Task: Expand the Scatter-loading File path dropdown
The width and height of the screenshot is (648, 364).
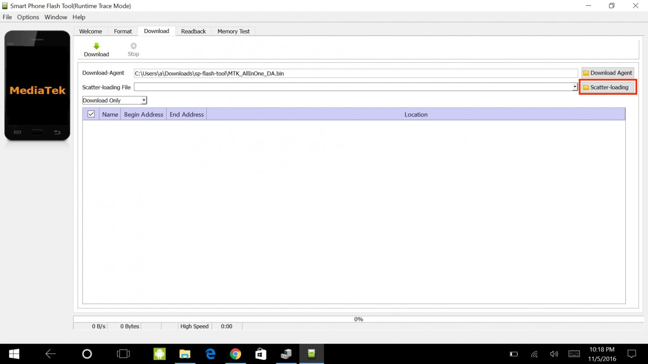Action: click(x=574, y=87)
